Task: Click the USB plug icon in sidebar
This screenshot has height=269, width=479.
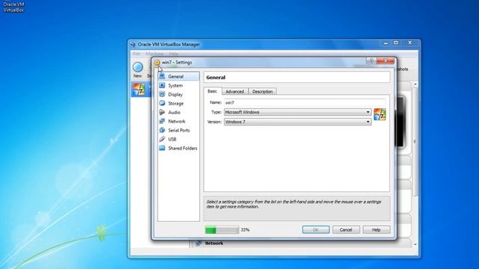Action: coord(162,139)
